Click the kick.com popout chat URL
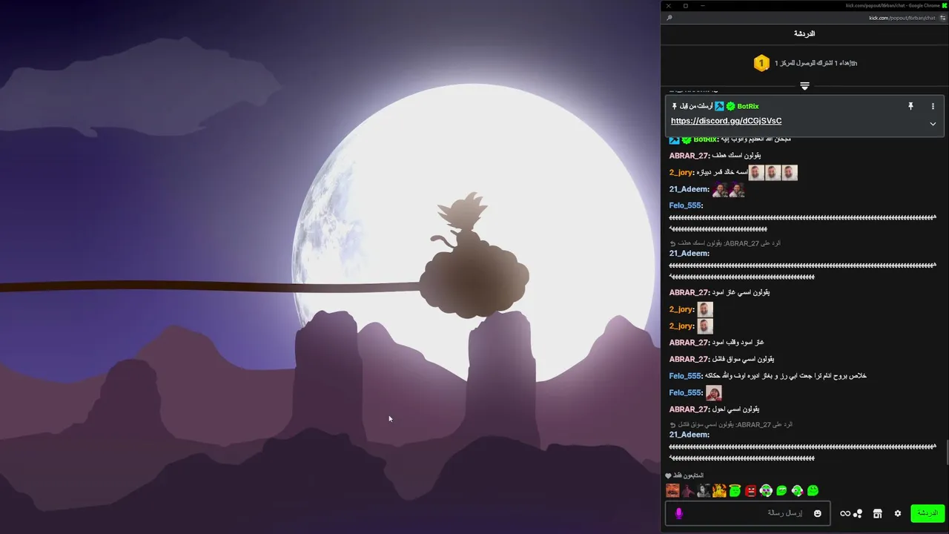949x534 pixels. 902,18
